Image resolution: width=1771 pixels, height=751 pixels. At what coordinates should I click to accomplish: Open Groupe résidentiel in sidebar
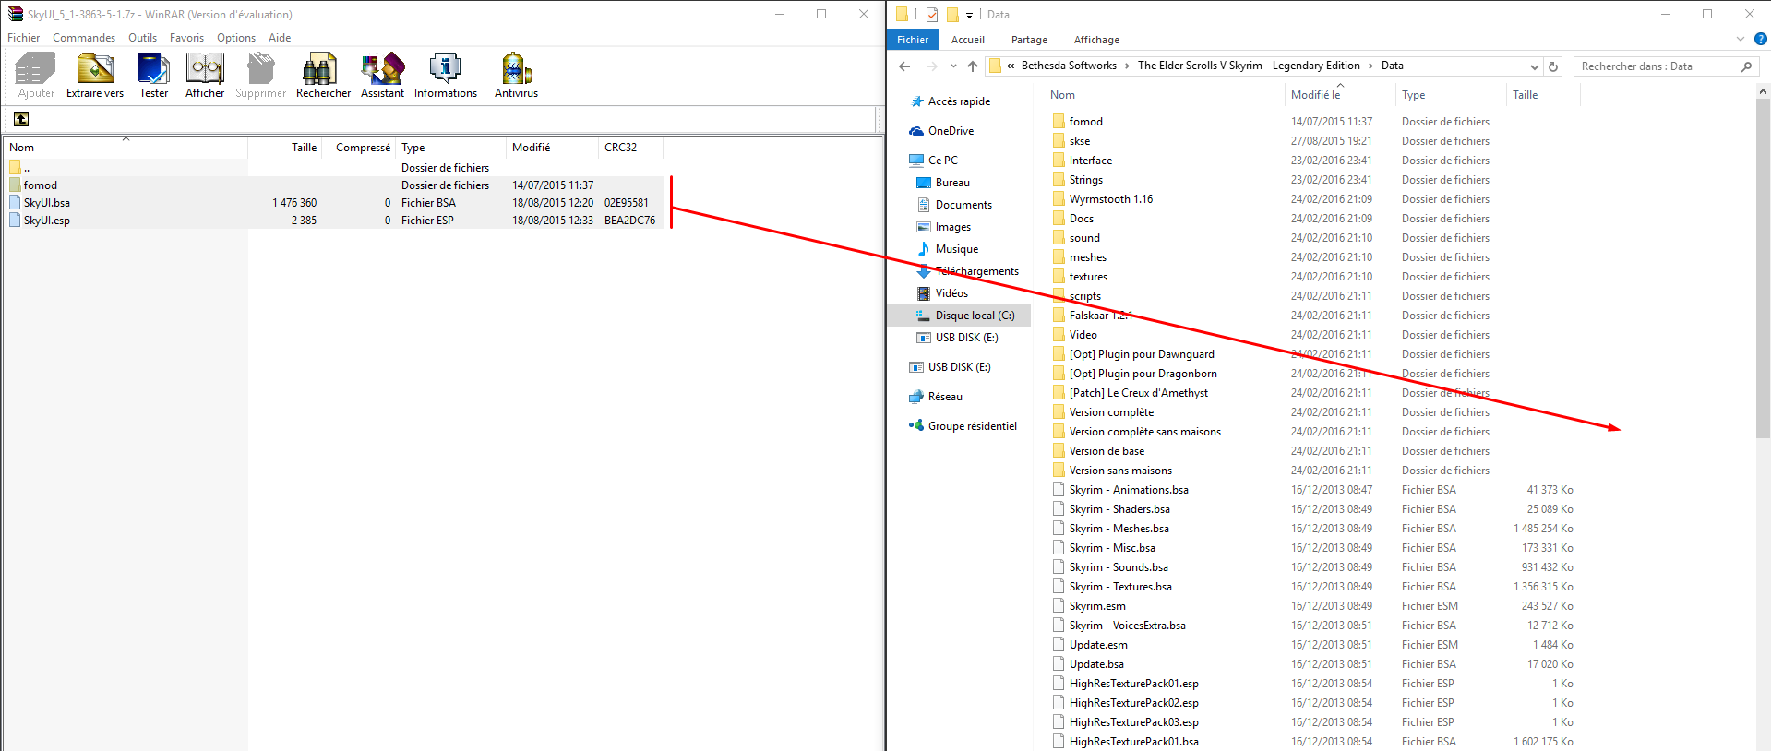click(x=963, y=426)
